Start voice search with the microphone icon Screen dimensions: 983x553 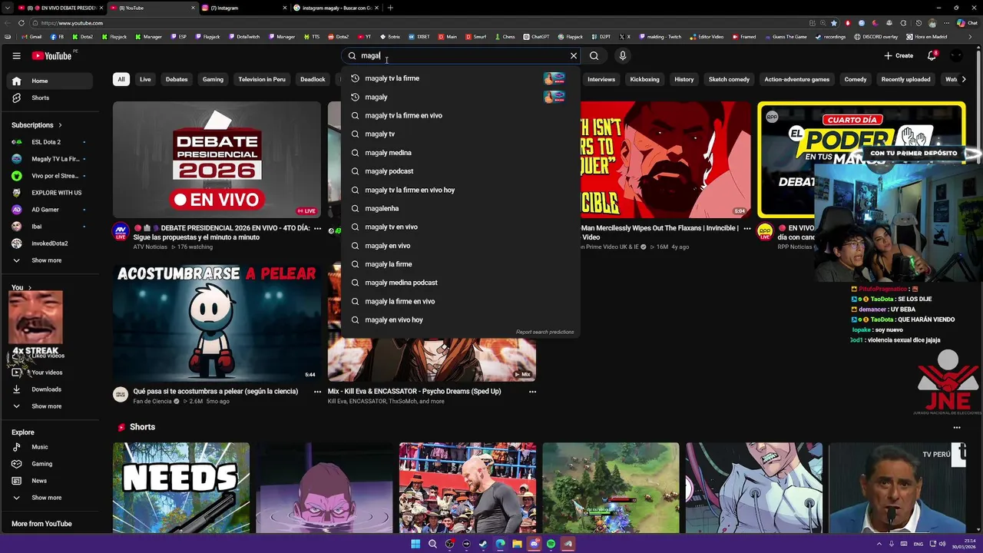[623, 55]
